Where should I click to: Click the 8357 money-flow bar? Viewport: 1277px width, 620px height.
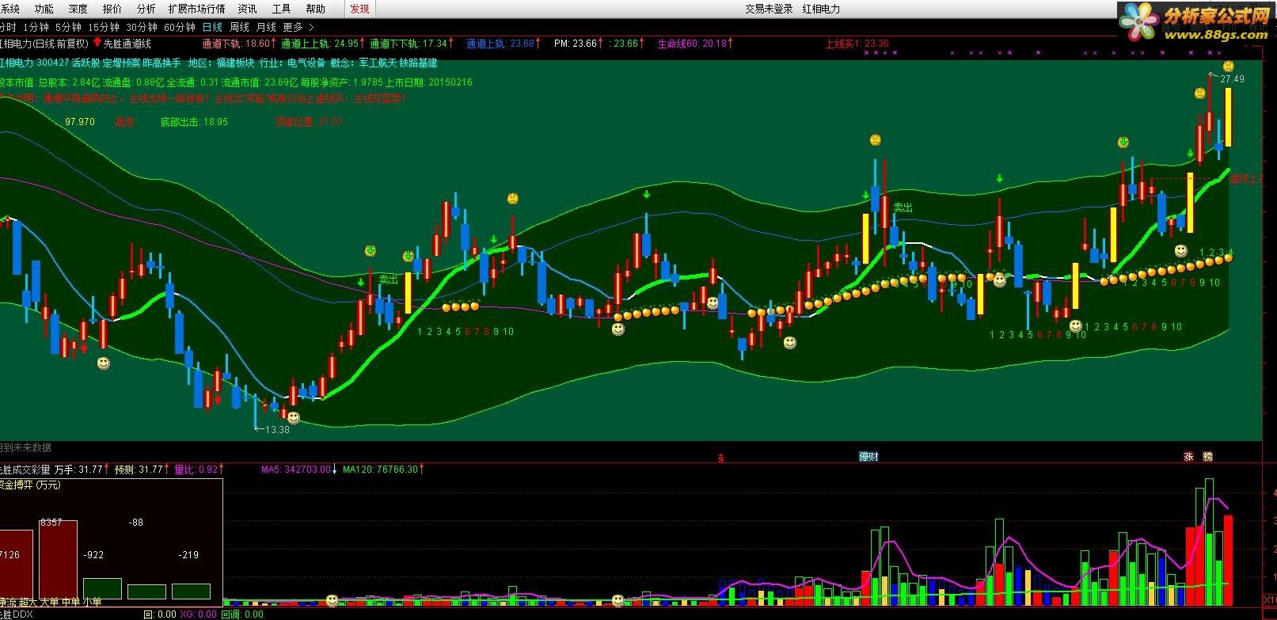click(x=58, y=559)
